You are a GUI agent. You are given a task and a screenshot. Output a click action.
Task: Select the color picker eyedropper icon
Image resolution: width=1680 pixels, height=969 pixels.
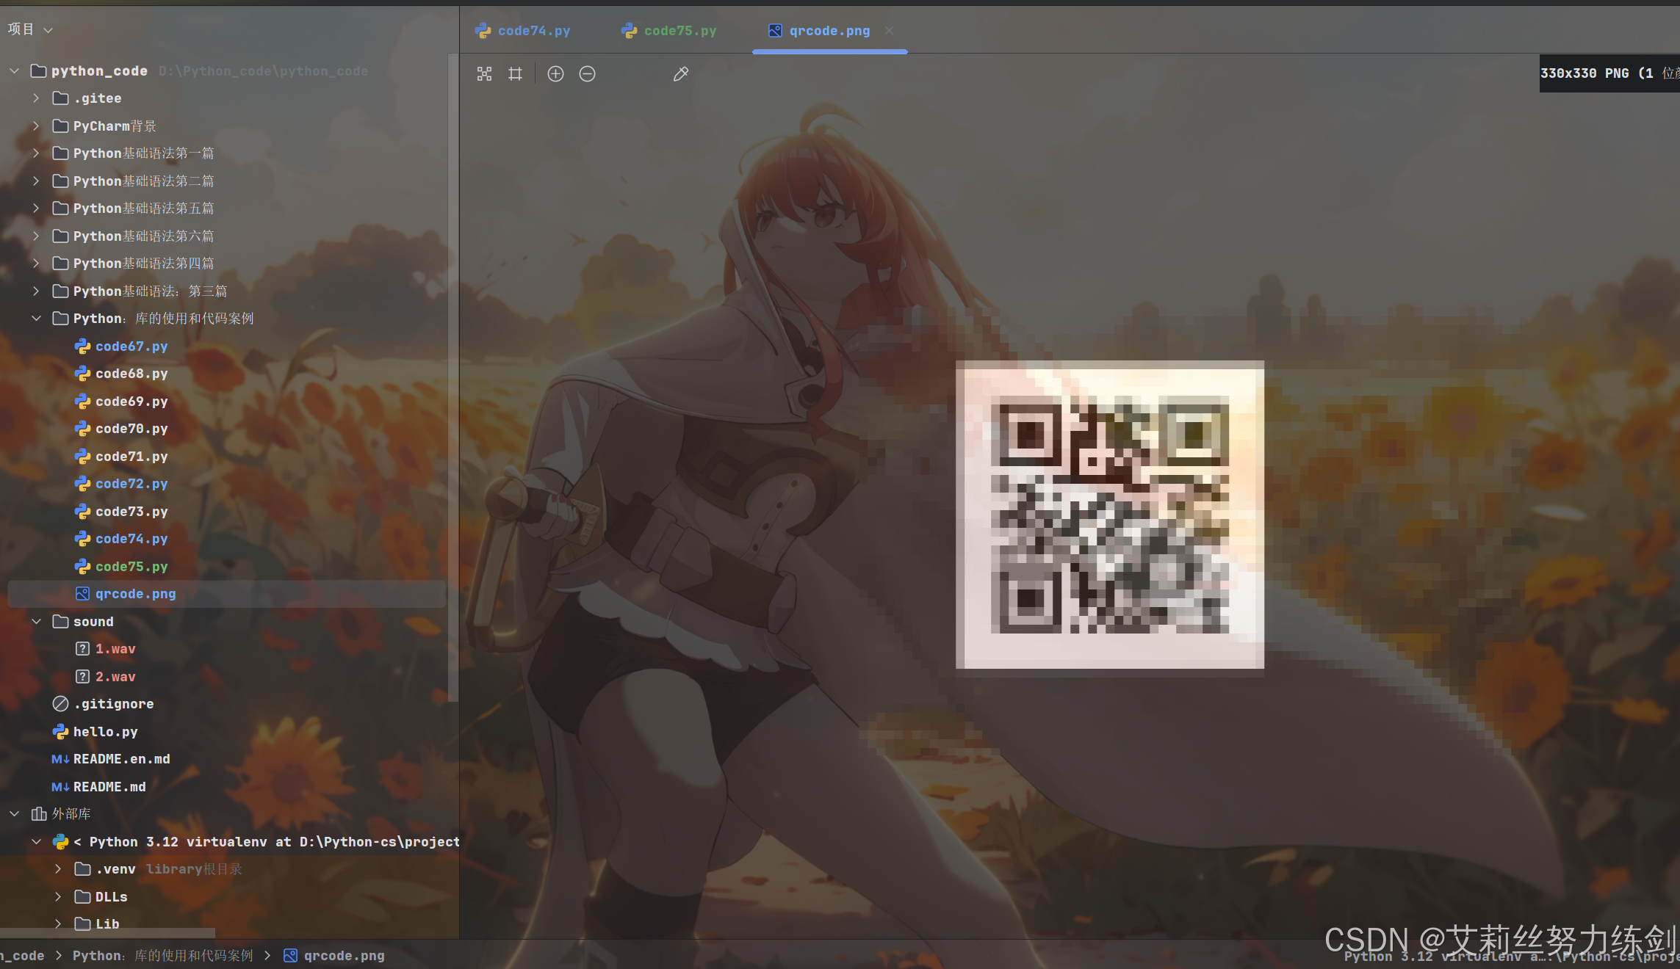click(680, 74)
